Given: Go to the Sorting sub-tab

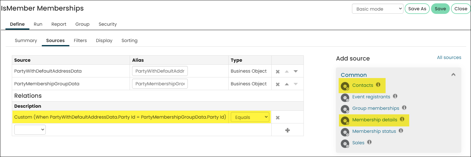Looking at the screenshot, I should 129,41.
